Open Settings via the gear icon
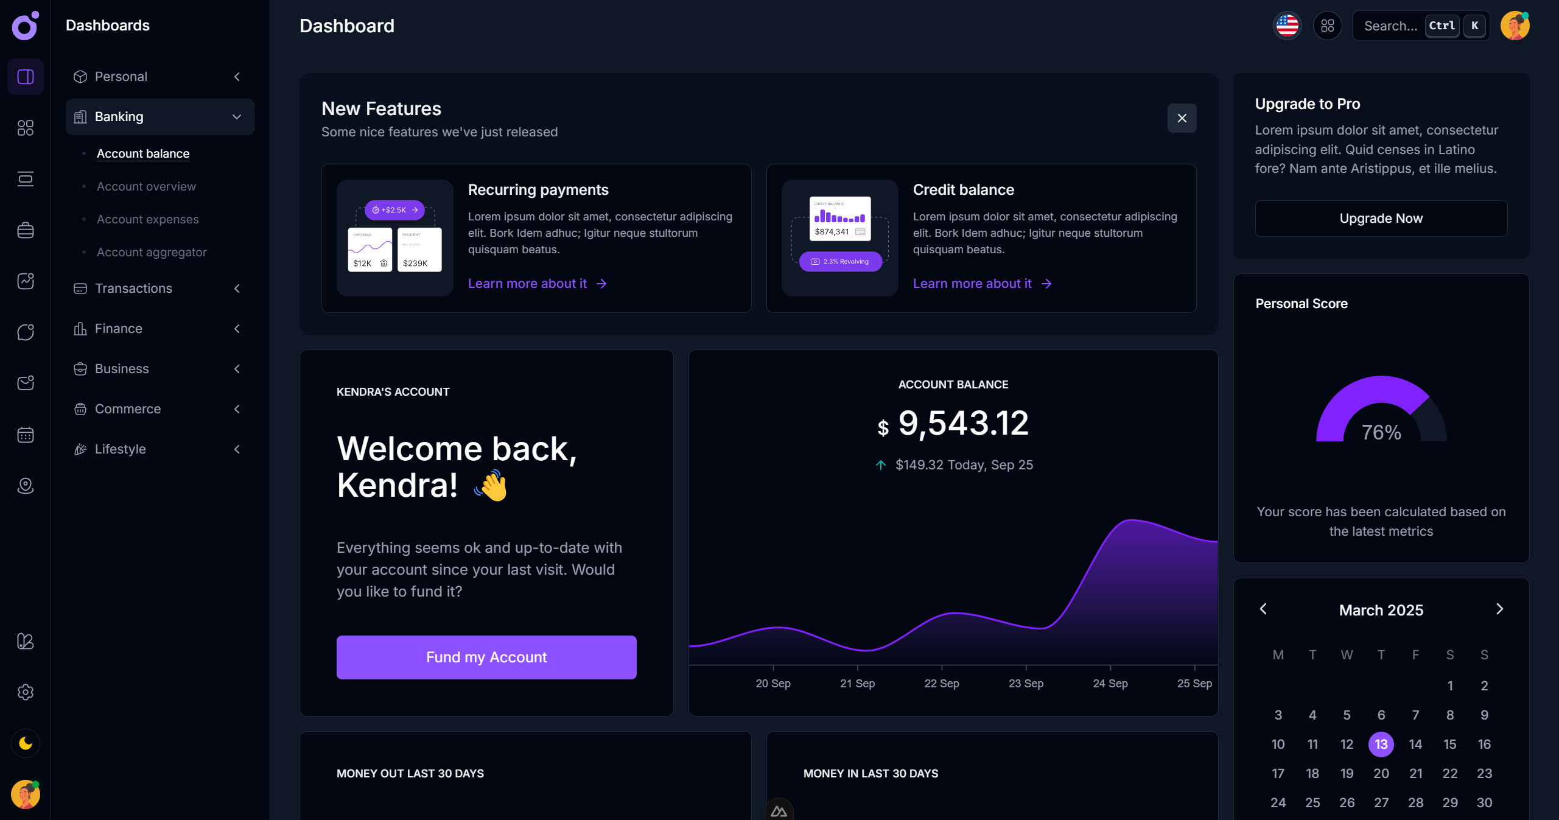The height and width of the screenshot is (820, 1559). click(x=25, y=692)
